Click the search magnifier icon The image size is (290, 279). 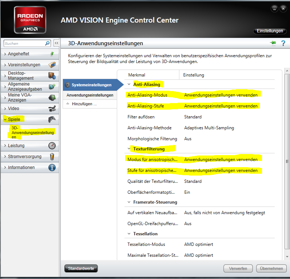pos(47,43)
